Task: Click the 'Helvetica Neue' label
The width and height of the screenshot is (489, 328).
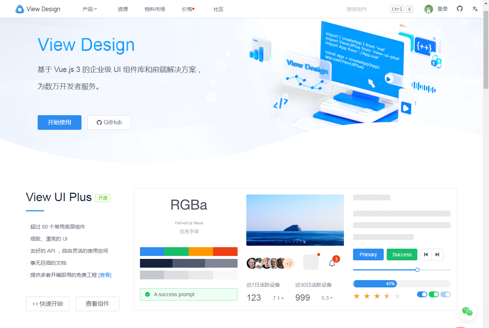Action: coord(189,223)
